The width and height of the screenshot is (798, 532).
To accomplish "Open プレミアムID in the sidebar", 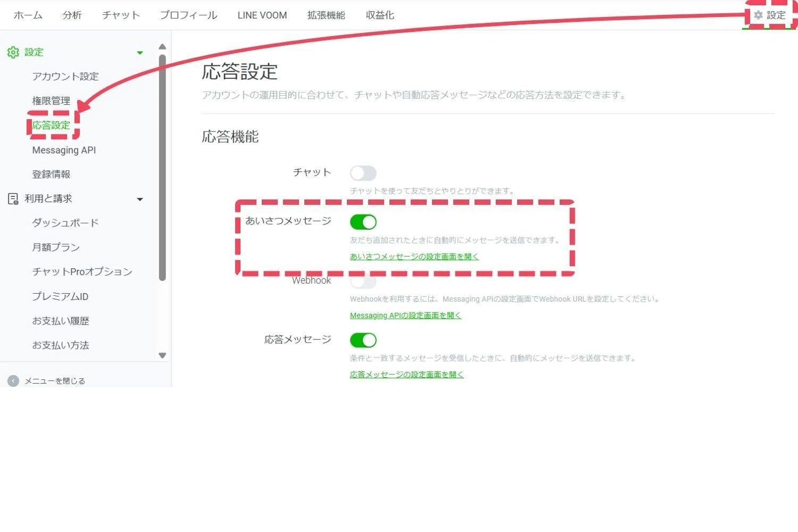I will tap(60, 296).
